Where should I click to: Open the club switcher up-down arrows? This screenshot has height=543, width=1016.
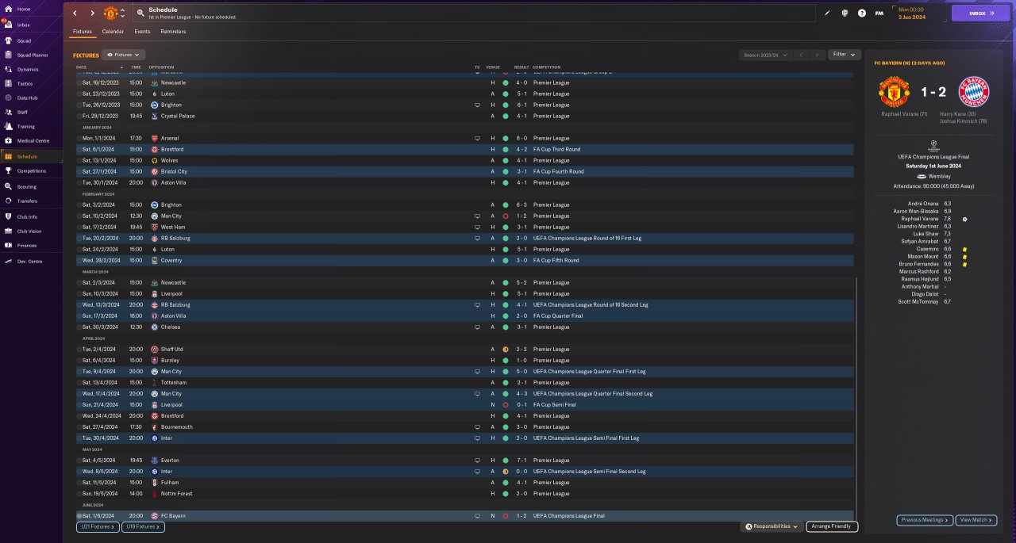122,13
